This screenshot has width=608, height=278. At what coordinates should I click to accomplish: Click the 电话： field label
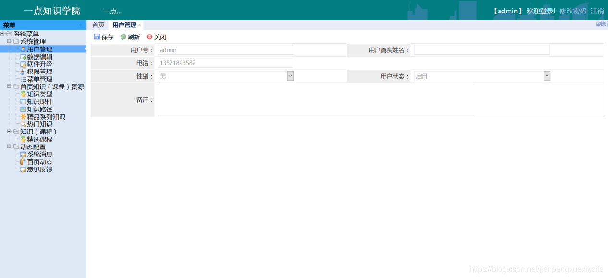[145, 63]
